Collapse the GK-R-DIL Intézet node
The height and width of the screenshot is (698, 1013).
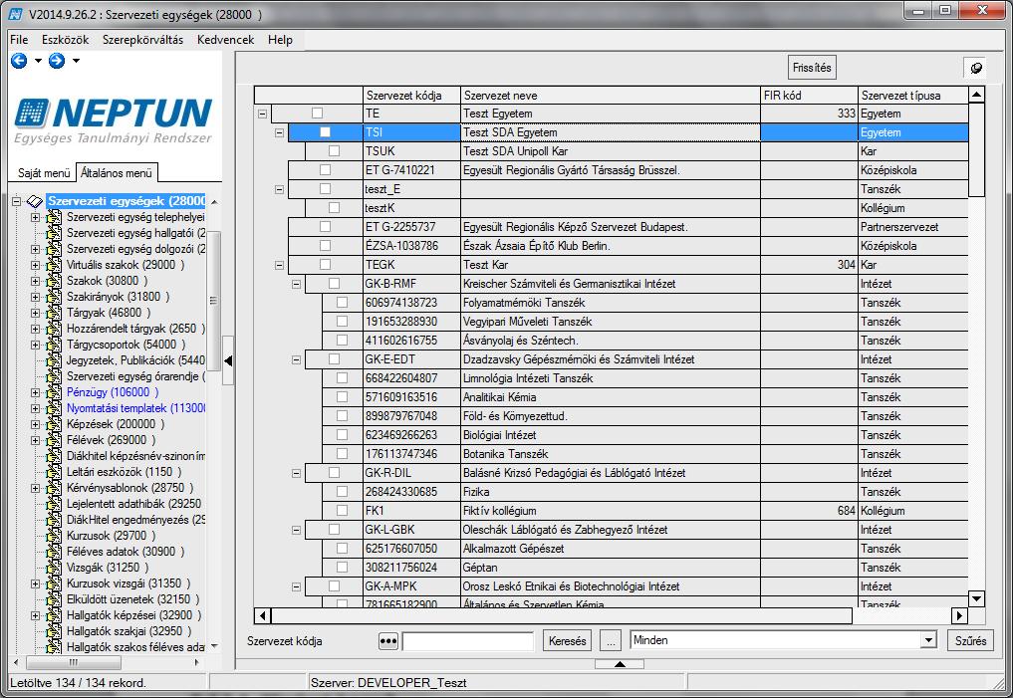(x=296, y=473)
